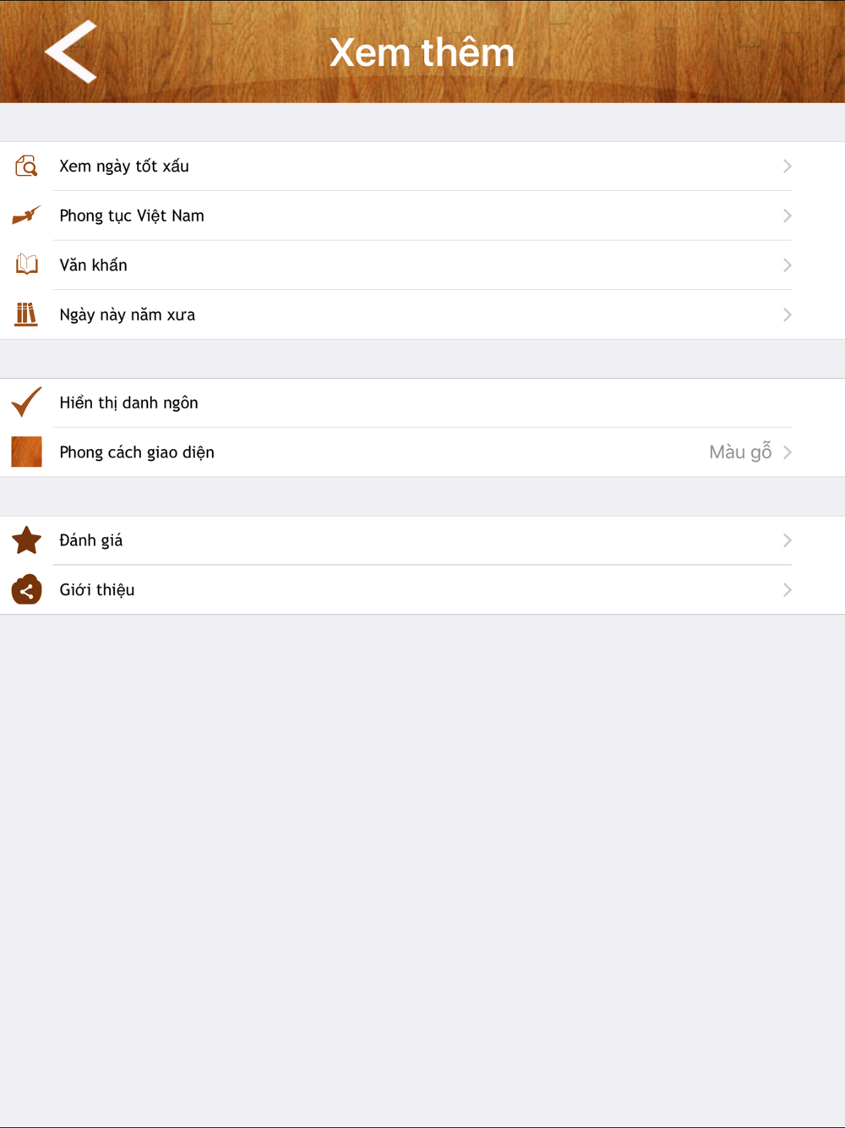
Task: Click the share icon beside Giới thiệu
Action: (26, 589)
